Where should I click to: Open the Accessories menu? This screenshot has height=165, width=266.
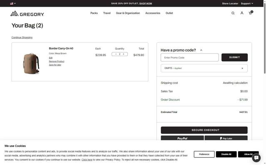tap(153, 13)
